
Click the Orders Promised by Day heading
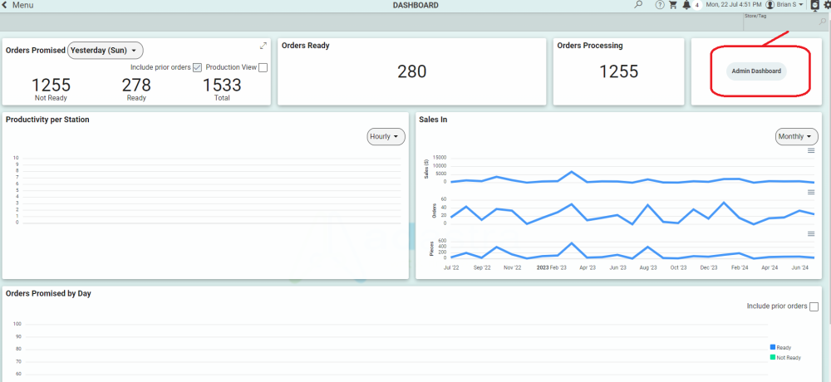48,293
